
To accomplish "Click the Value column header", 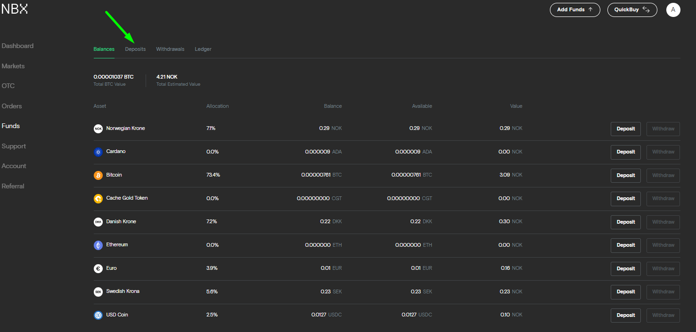I will point(516,106).
